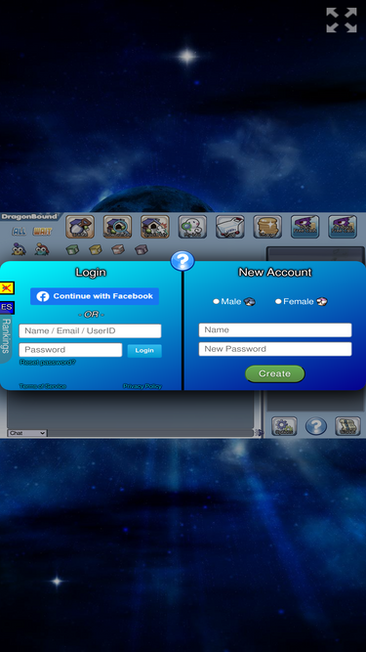
Task: Click the scroll icon beside help button
Action: (x=347, y=426)
